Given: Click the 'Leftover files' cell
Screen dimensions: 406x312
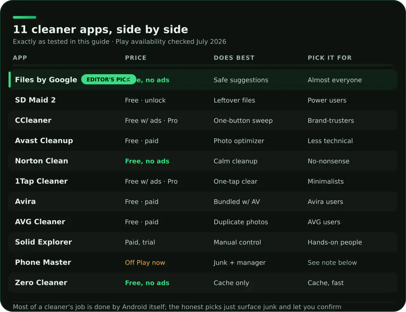Looking at the screenshot, I should point(234,100).
